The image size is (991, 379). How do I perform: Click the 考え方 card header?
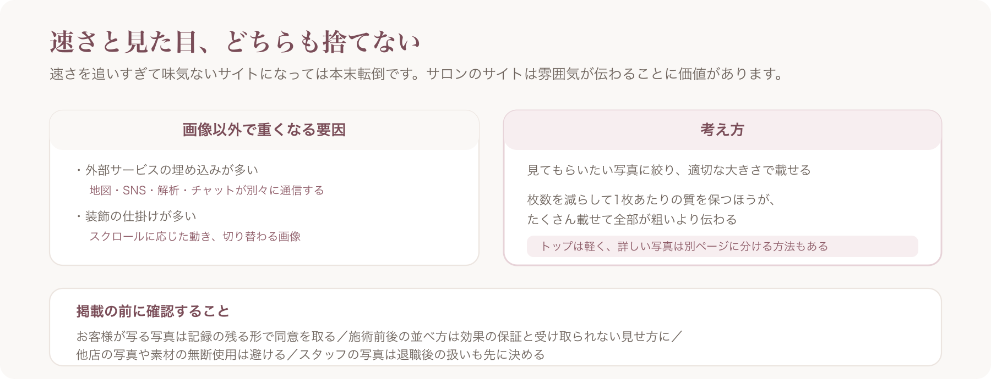[x=722, y=130]
